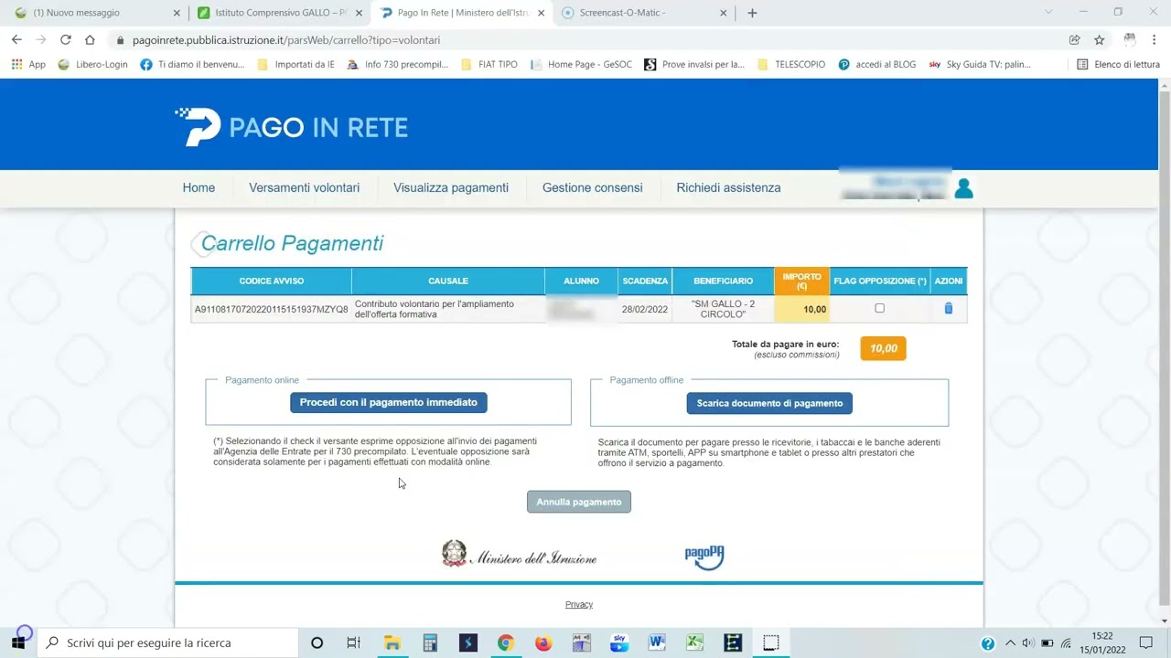Switch to Istituto Comprensivo GALLO tab
This screenshot has height=658, width=1171.
coord(279,13)
